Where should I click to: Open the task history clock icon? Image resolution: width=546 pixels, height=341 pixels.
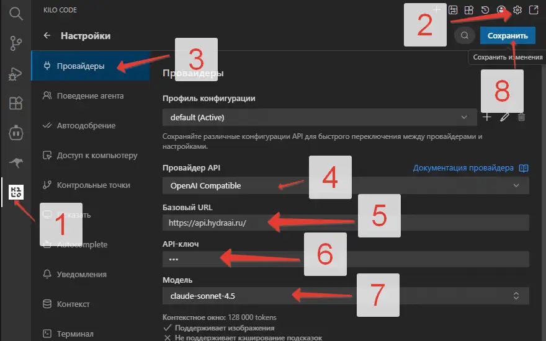[x=486, y=11]
